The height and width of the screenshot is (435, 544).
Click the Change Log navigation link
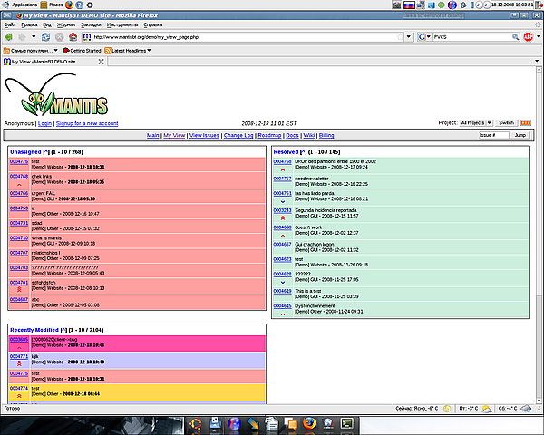238,135
